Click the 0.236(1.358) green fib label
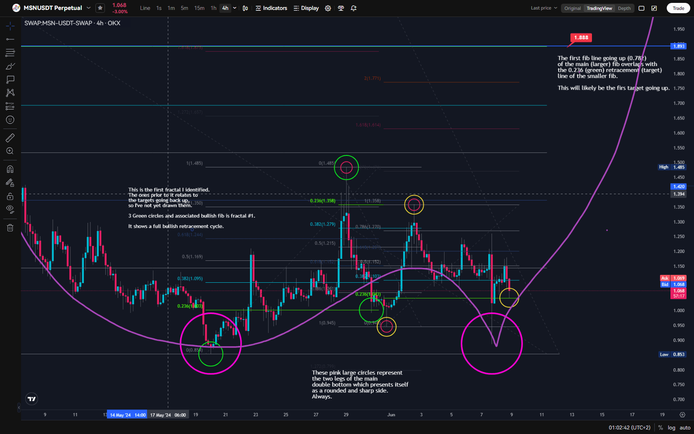The width and height of the screenshot is (694, 434). tap(323, 201)
